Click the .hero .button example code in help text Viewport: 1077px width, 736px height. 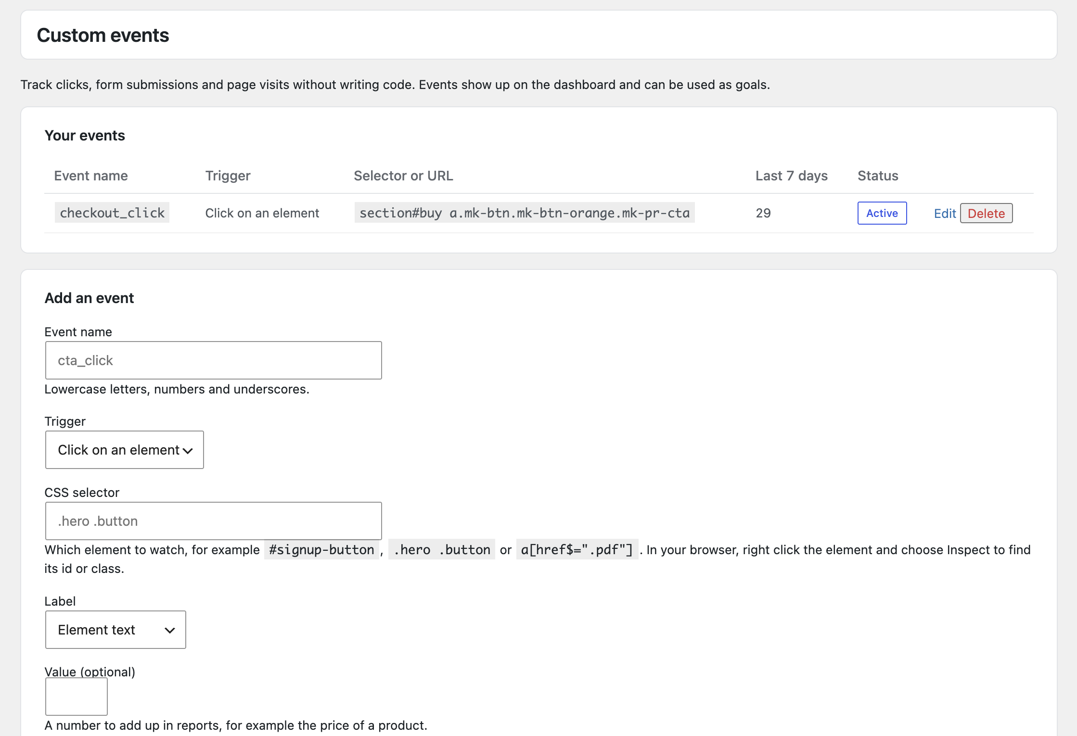(x=442, y=549)
